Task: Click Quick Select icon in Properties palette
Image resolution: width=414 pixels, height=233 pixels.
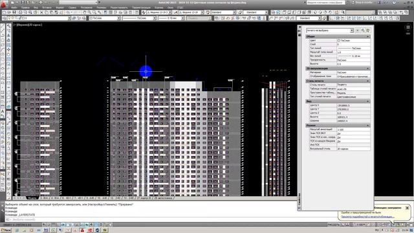Action: coord(368,30)
